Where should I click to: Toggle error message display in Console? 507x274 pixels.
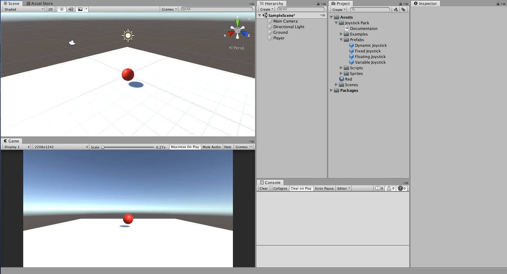402,188
